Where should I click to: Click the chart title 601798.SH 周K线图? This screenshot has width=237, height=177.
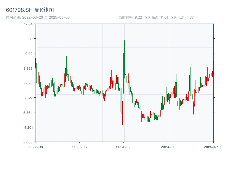pos(30,10)
